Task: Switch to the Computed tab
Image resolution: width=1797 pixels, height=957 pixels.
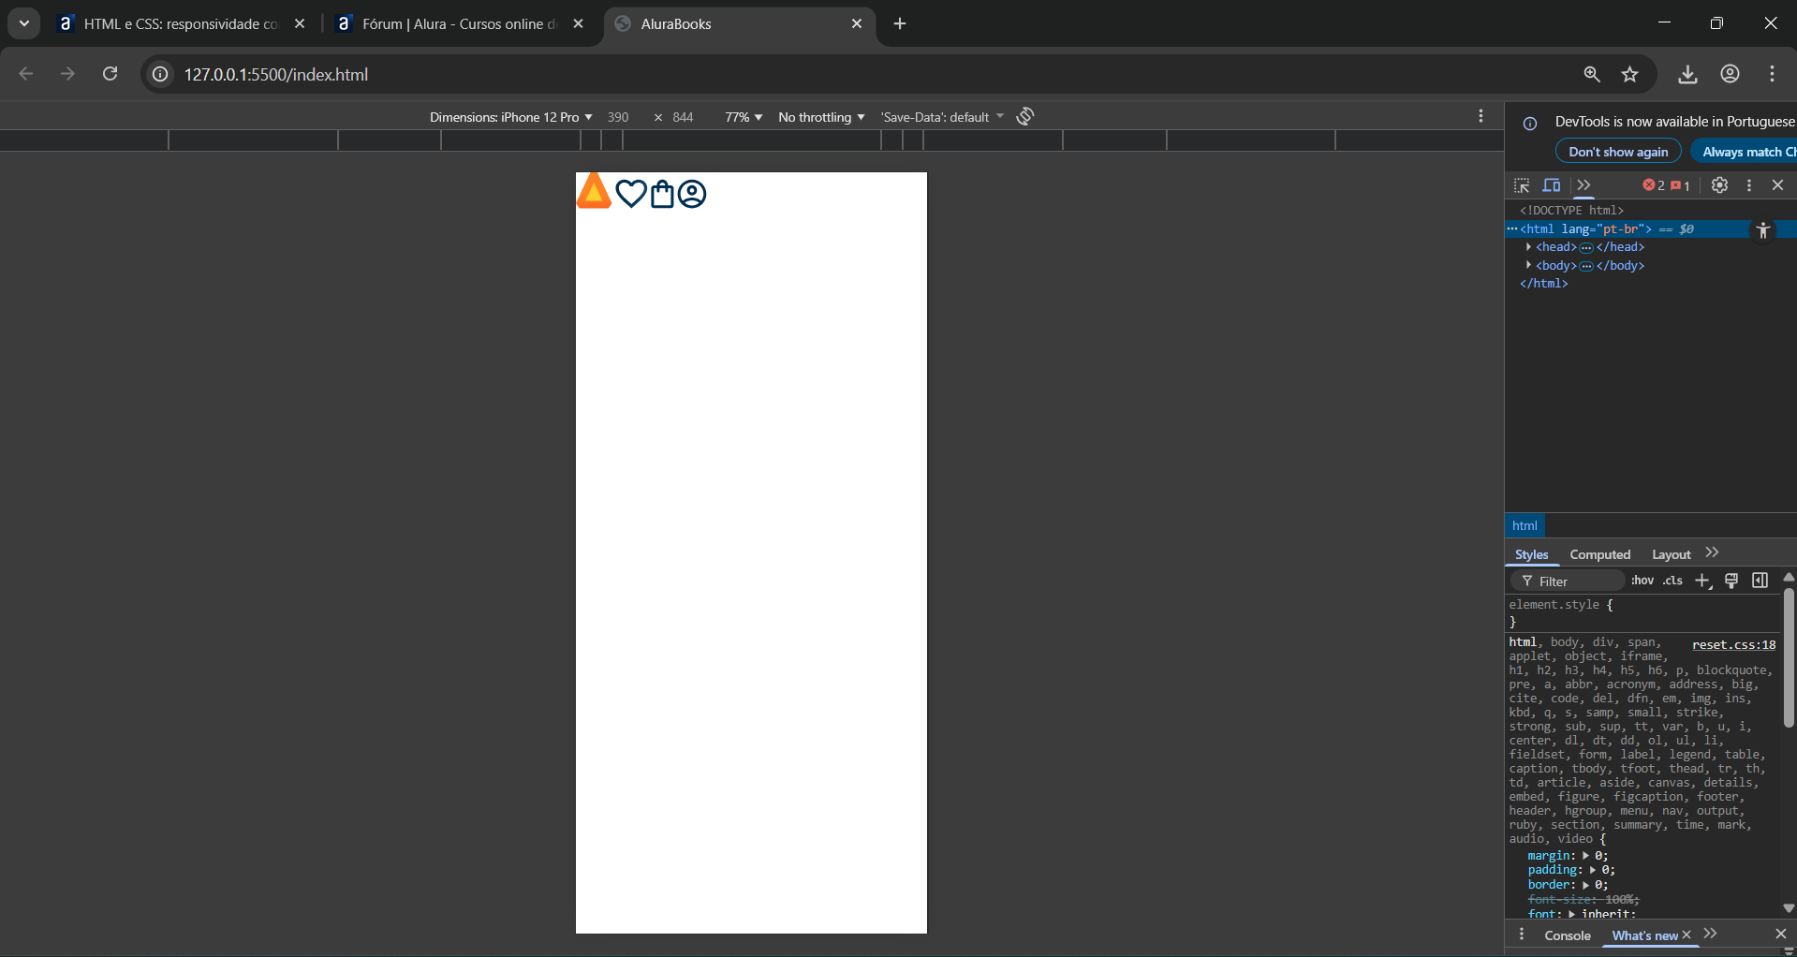Action: (1599, 554)
